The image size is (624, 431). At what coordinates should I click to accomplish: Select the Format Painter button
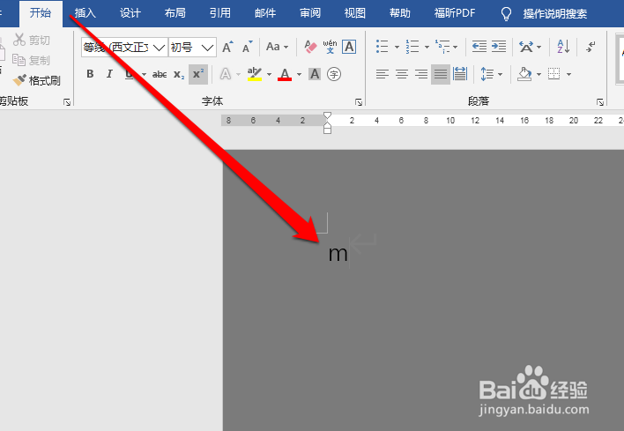tap(37, 81)
